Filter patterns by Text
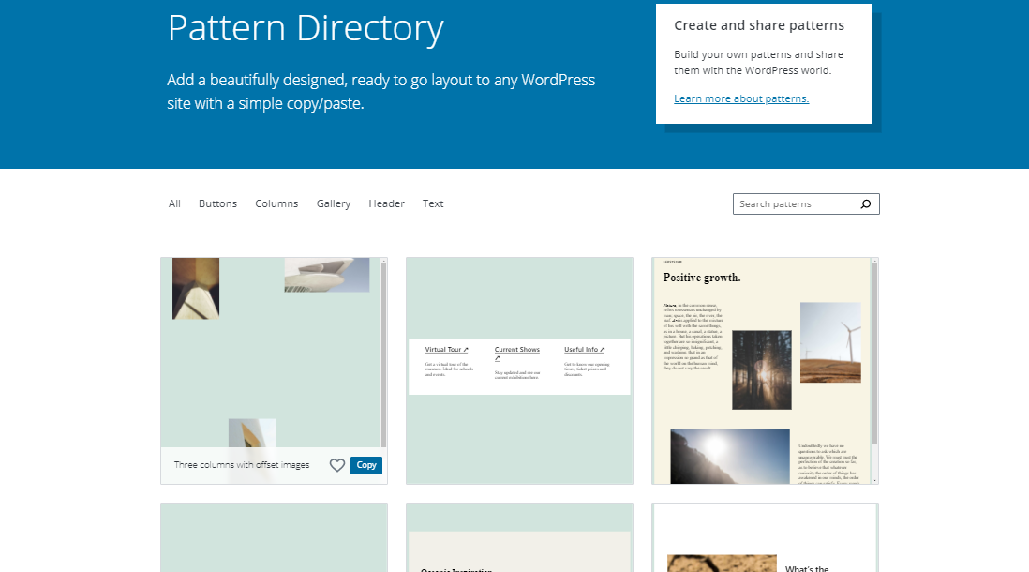The image size is (1029, 572). coord(433,203)
